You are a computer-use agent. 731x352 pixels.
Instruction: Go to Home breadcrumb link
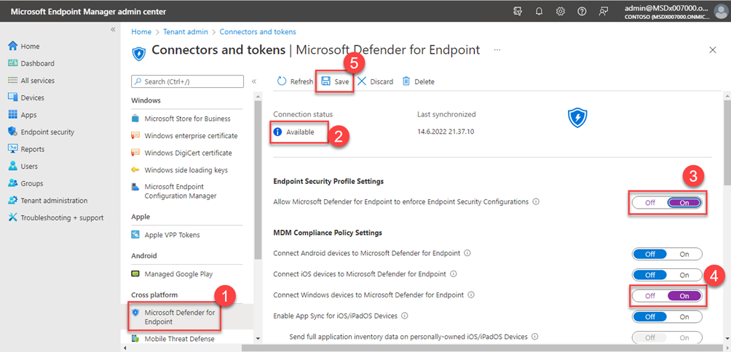pyautogui.click(x=141, y=32)
